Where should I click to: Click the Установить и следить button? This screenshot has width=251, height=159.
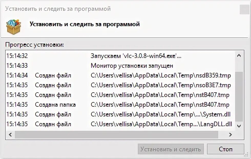tap(171, 149)
